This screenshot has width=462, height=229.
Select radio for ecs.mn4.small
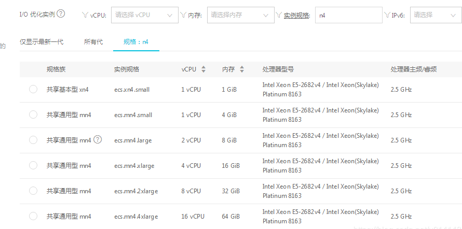click(x=33, y=115)
